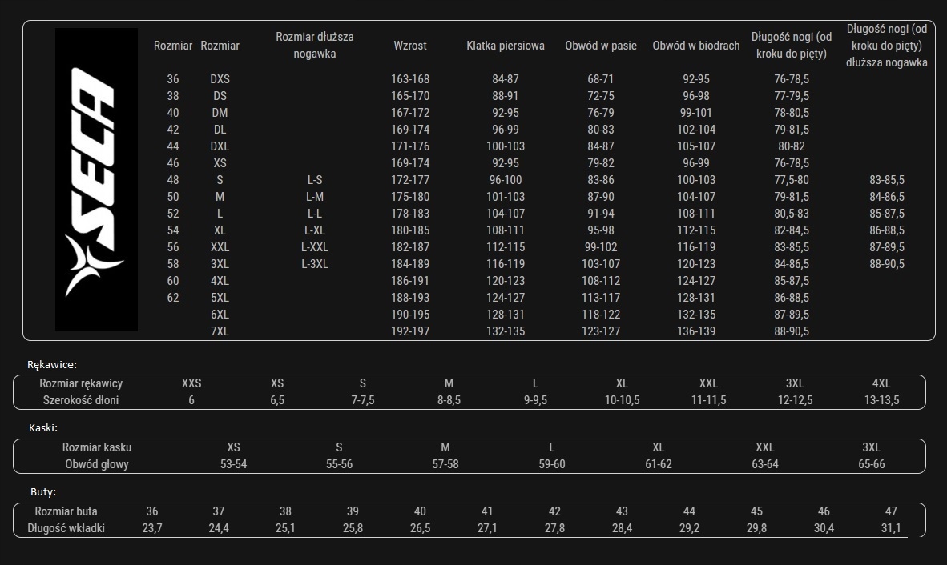Select the 'Klatka piersiowa' column header

coord(506,46)
